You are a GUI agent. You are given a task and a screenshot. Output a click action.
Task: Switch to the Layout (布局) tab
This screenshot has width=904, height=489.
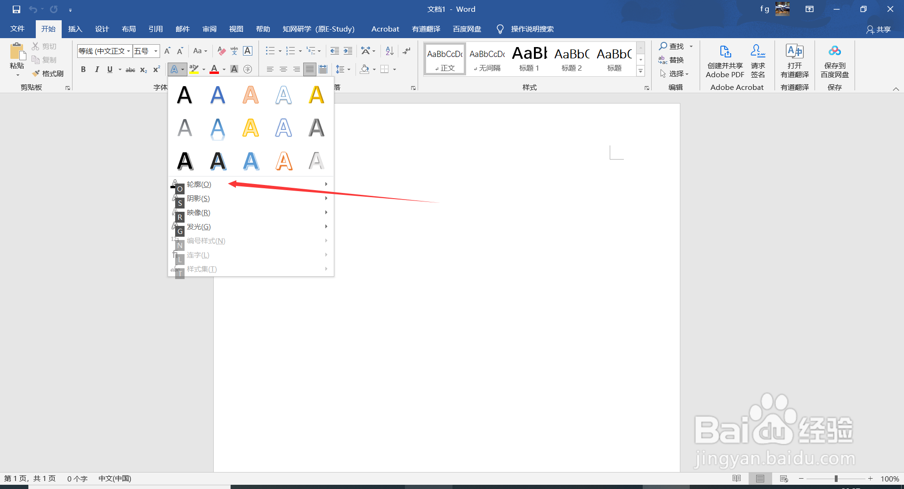tap(129, 29)
